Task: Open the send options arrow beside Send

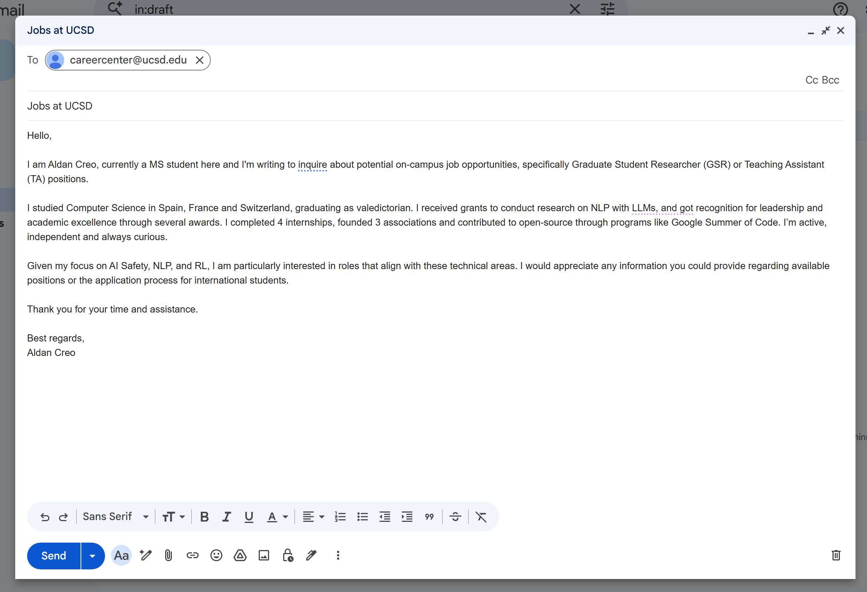Action: [92, 556]
